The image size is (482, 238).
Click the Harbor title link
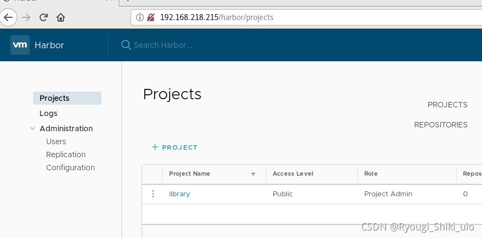tap(49, 45)
